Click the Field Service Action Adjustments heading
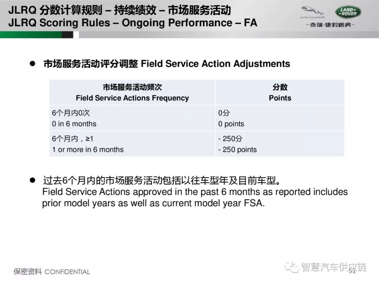The image size is (379, 284). pyautogui.click(x=167, y=64)
